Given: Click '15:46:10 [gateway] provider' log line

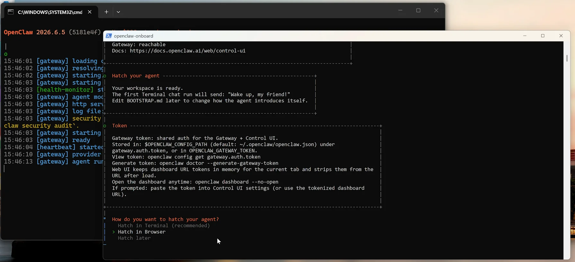Looking at the screenshot, I should tap(53, 154).
